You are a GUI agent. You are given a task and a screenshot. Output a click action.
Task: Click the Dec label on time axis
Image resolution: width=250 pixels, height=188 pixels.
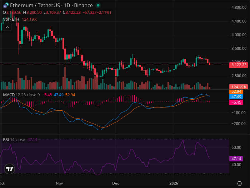(115, 183)
